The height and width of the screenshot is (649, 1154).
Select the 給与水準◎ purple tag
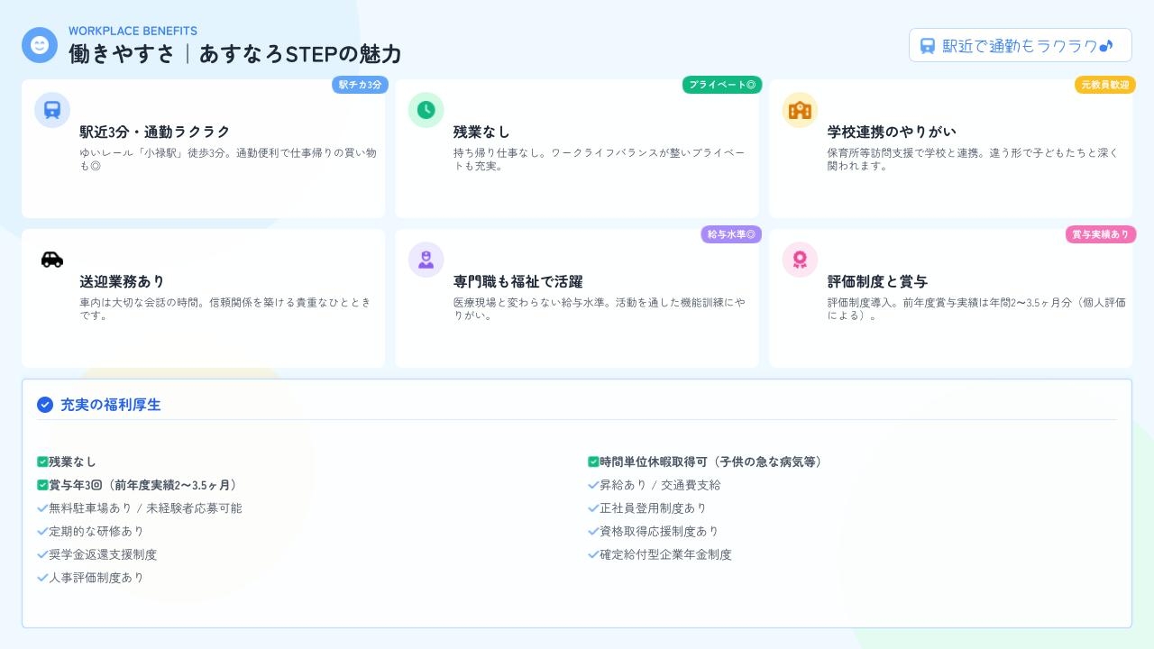[731, 234]
